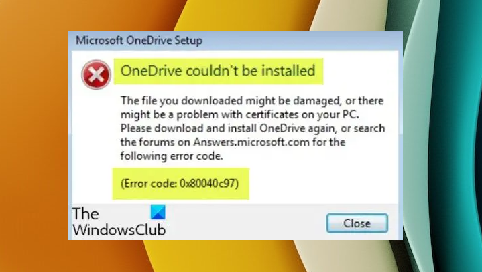Click the Answers.microsoft.com text

click(x=251, y=142)
